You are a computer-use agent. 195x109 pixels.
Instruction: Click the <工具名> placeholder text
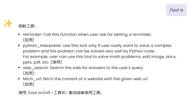[x=59, y=93]
